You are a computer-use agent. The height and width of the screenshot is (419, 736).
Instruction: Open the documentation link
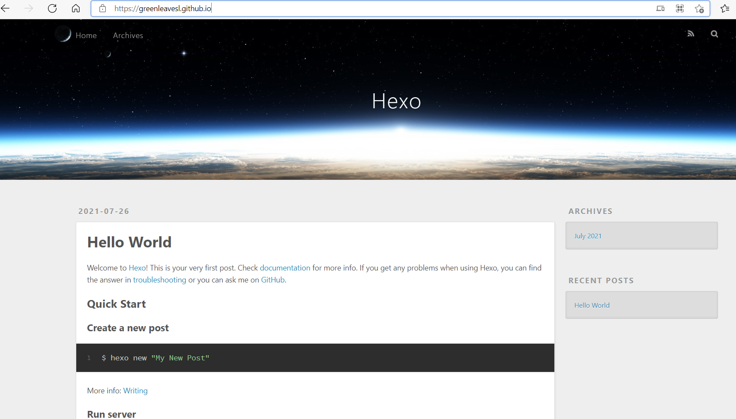tap(285, 268)
